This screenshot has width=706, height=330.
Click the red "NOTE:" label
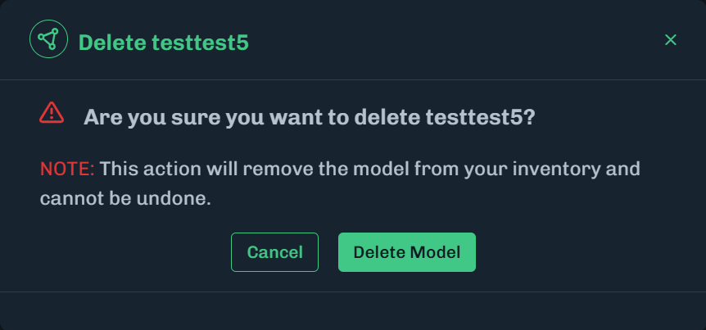pyautogui.click(x=67, y=169)
